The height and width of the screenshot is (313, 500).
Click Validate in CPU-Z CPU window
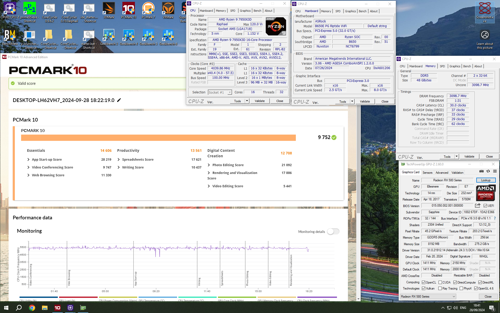pos(260,101)
